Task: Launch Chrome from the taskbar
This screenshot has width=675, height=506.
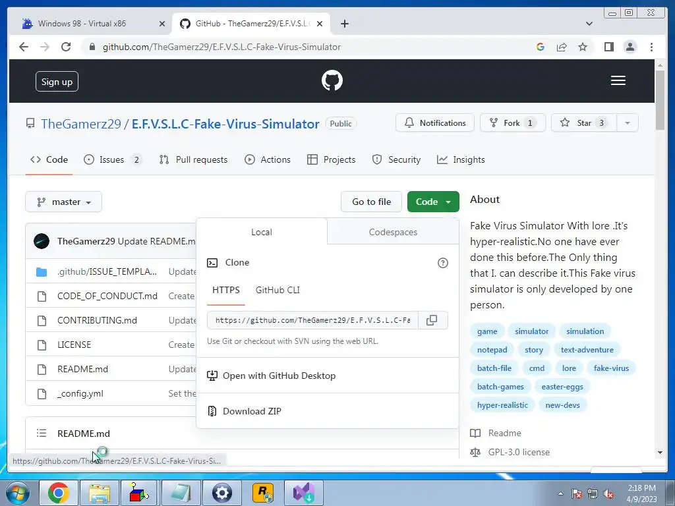Action: pos(59,493)
